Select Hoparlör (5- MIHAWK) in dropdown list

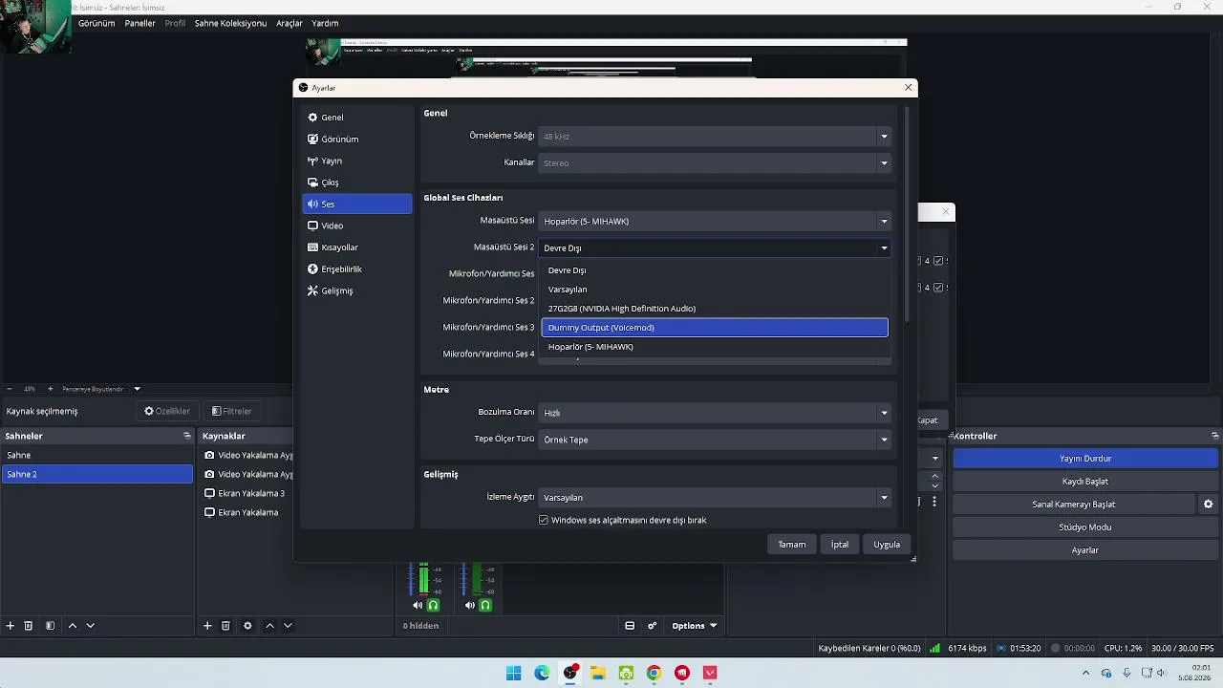click(715, 347)
